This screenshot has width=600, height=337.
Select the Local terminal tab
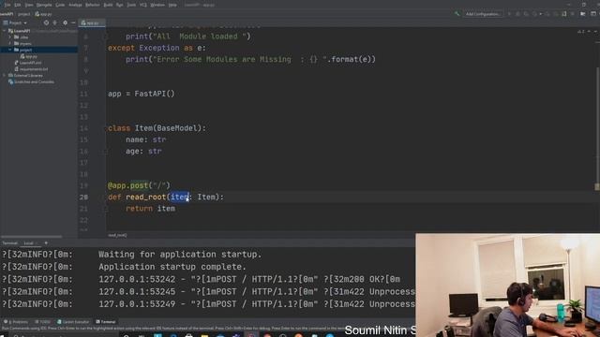pos(29,243)
